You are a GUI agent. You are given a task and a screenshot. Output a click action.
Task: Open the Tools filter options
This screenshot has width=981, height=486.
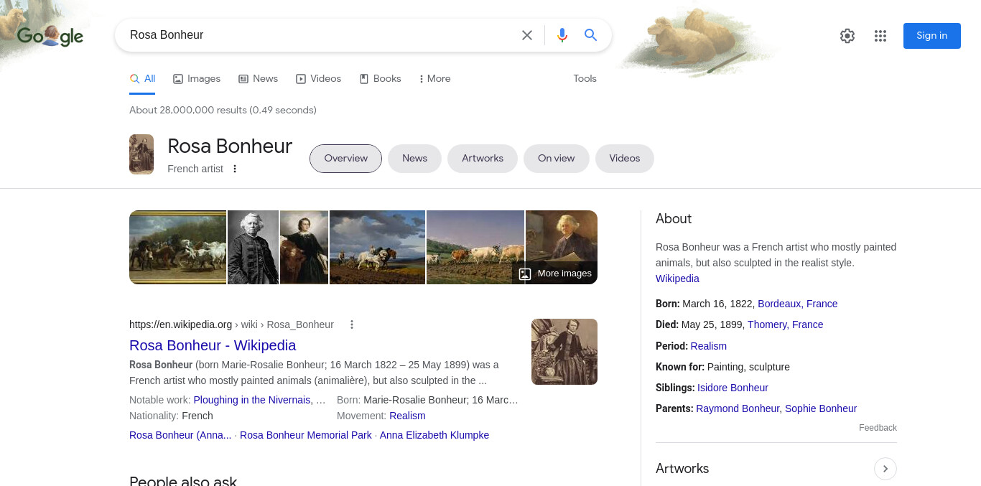[585, 79]
